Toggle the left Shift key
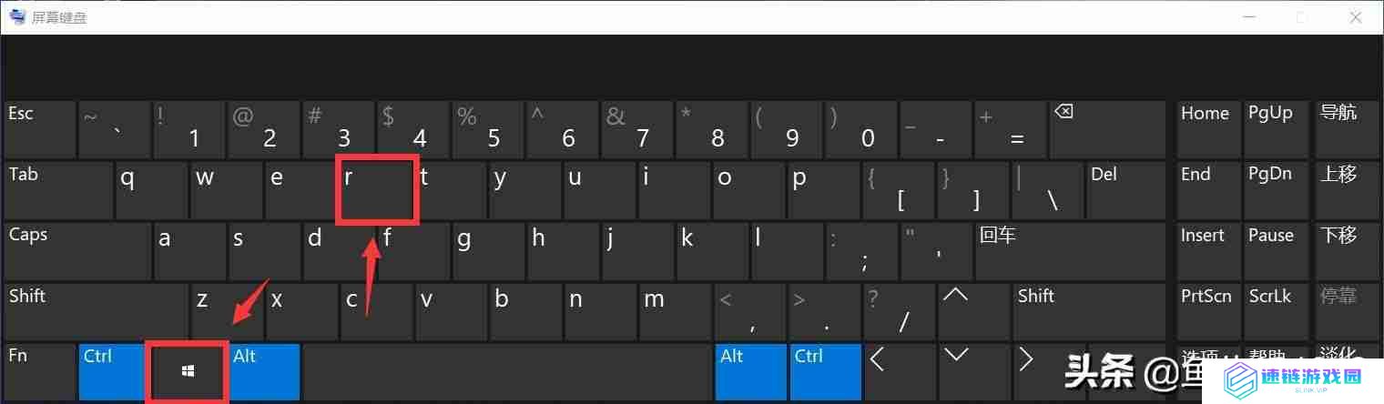This screenshot has width=1384, height=404. [x=96, y=310]
